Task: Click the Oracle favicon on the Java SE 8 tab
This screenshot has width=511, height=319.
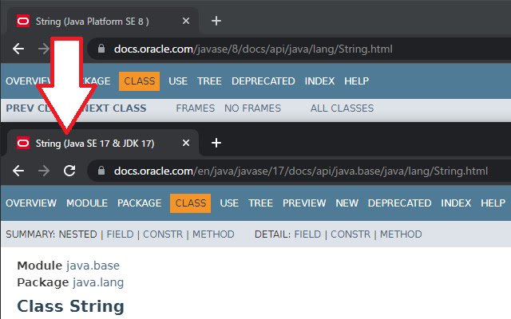Action: (23, 22)
